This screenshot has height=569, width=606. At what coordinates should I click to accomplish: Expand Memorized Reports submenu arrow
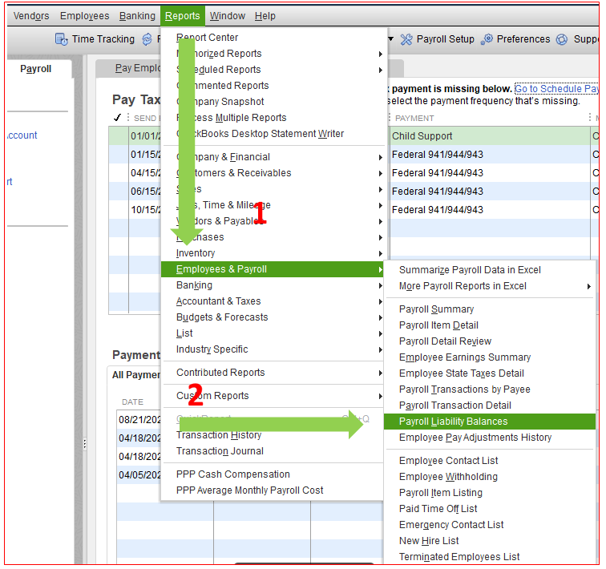point(380,54)
